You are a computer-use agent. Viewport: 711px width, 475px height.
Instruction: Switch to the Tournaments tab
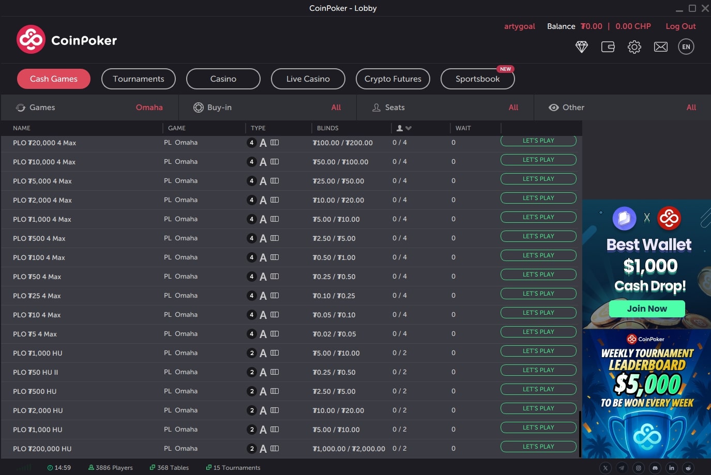coord(139,79)
